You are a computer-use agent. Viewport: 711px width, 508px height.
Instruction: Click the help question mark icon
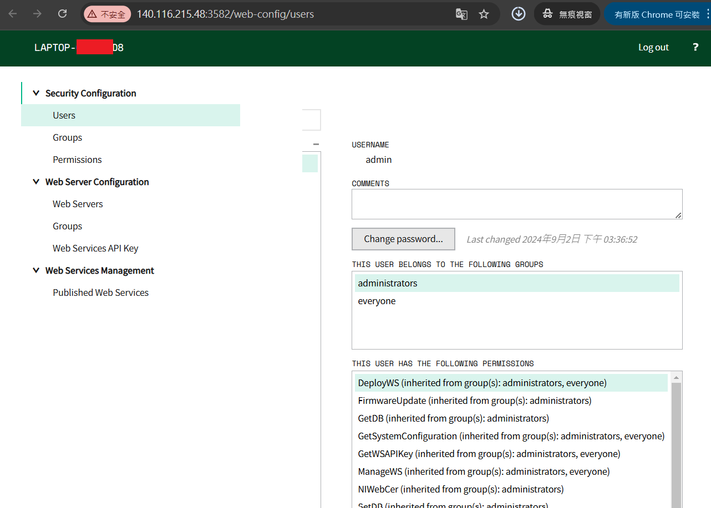click(695, 47)
